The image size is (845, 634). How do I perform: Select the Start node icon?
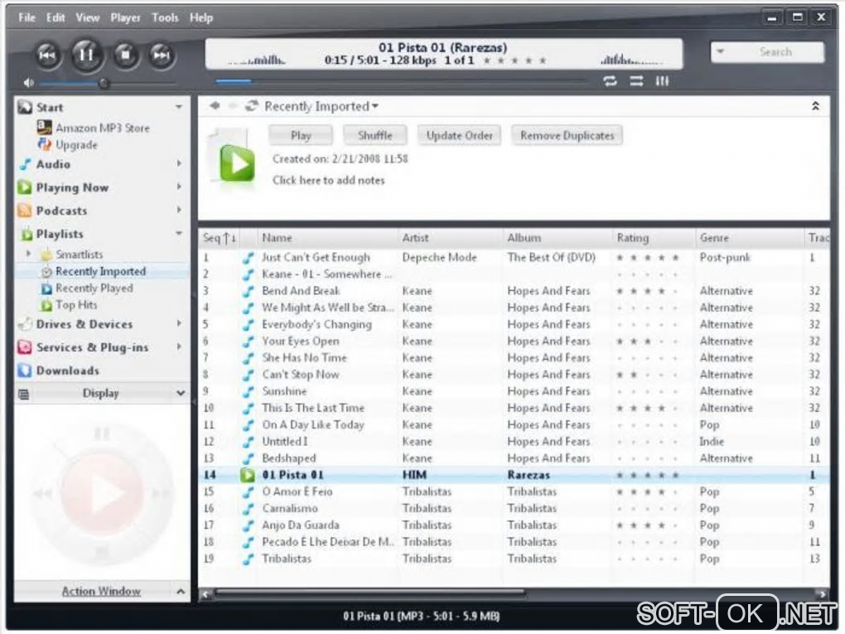coord(25,107)
